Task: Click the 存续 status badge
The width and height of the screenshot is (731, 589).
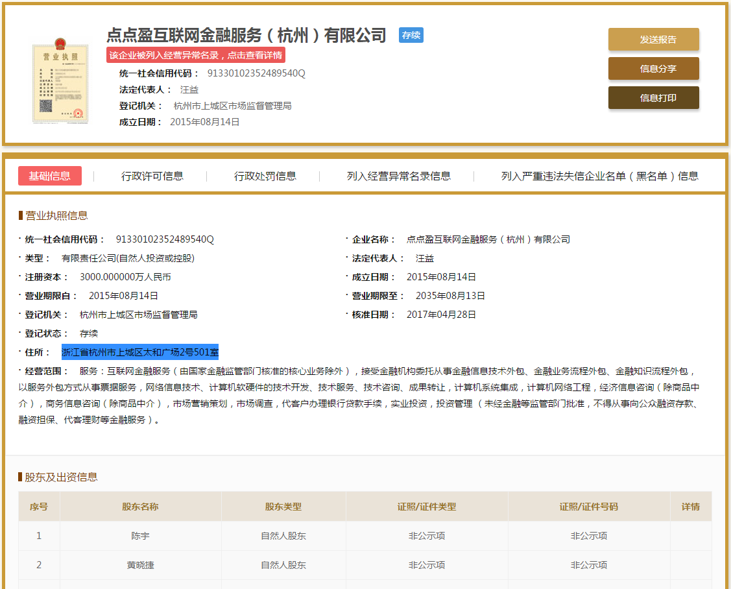Action: [x=411, y=36]
